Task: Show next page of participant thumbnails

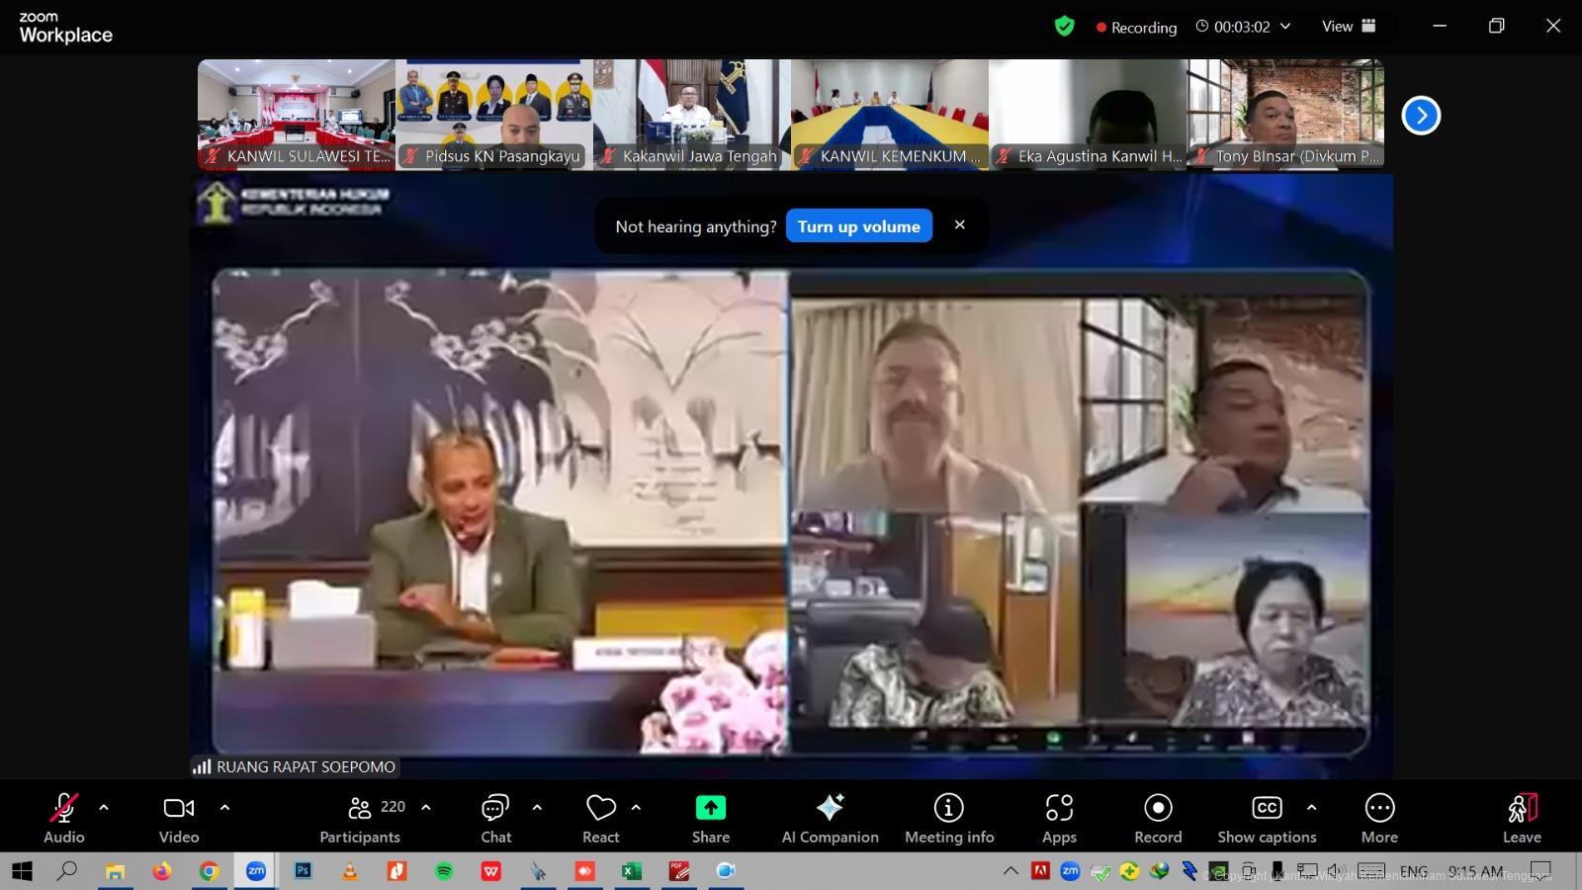Action: tap(1421, 116)
